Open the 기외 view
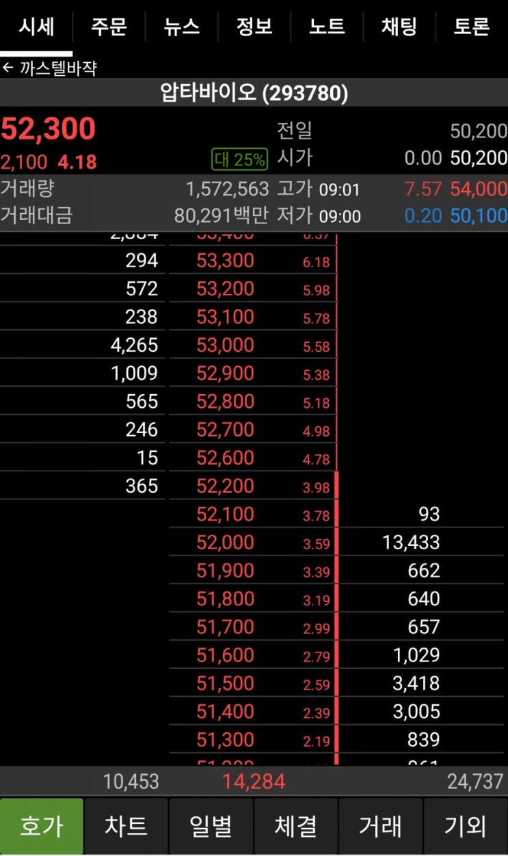The height and width of the screenshot is (856, 508). tap(466, 826)
